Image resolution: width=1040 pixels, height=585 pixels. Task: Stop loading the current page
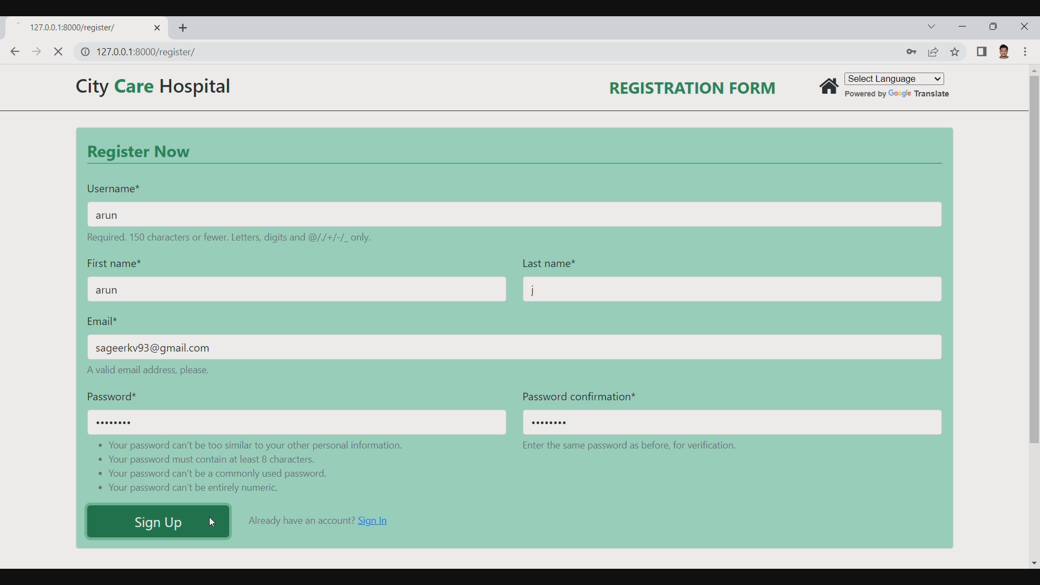[58, 51]
